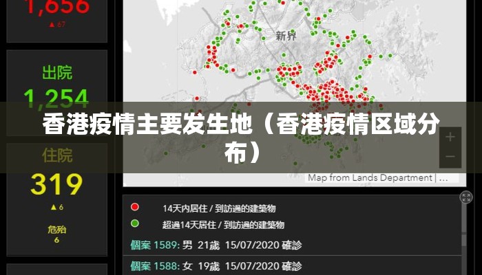
Task: Click the Map from Lands Department attribution
Action: (370, 177)
